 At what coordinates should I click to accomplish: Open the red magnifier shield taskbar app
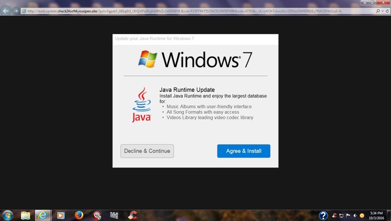click(x=97, y=216)
